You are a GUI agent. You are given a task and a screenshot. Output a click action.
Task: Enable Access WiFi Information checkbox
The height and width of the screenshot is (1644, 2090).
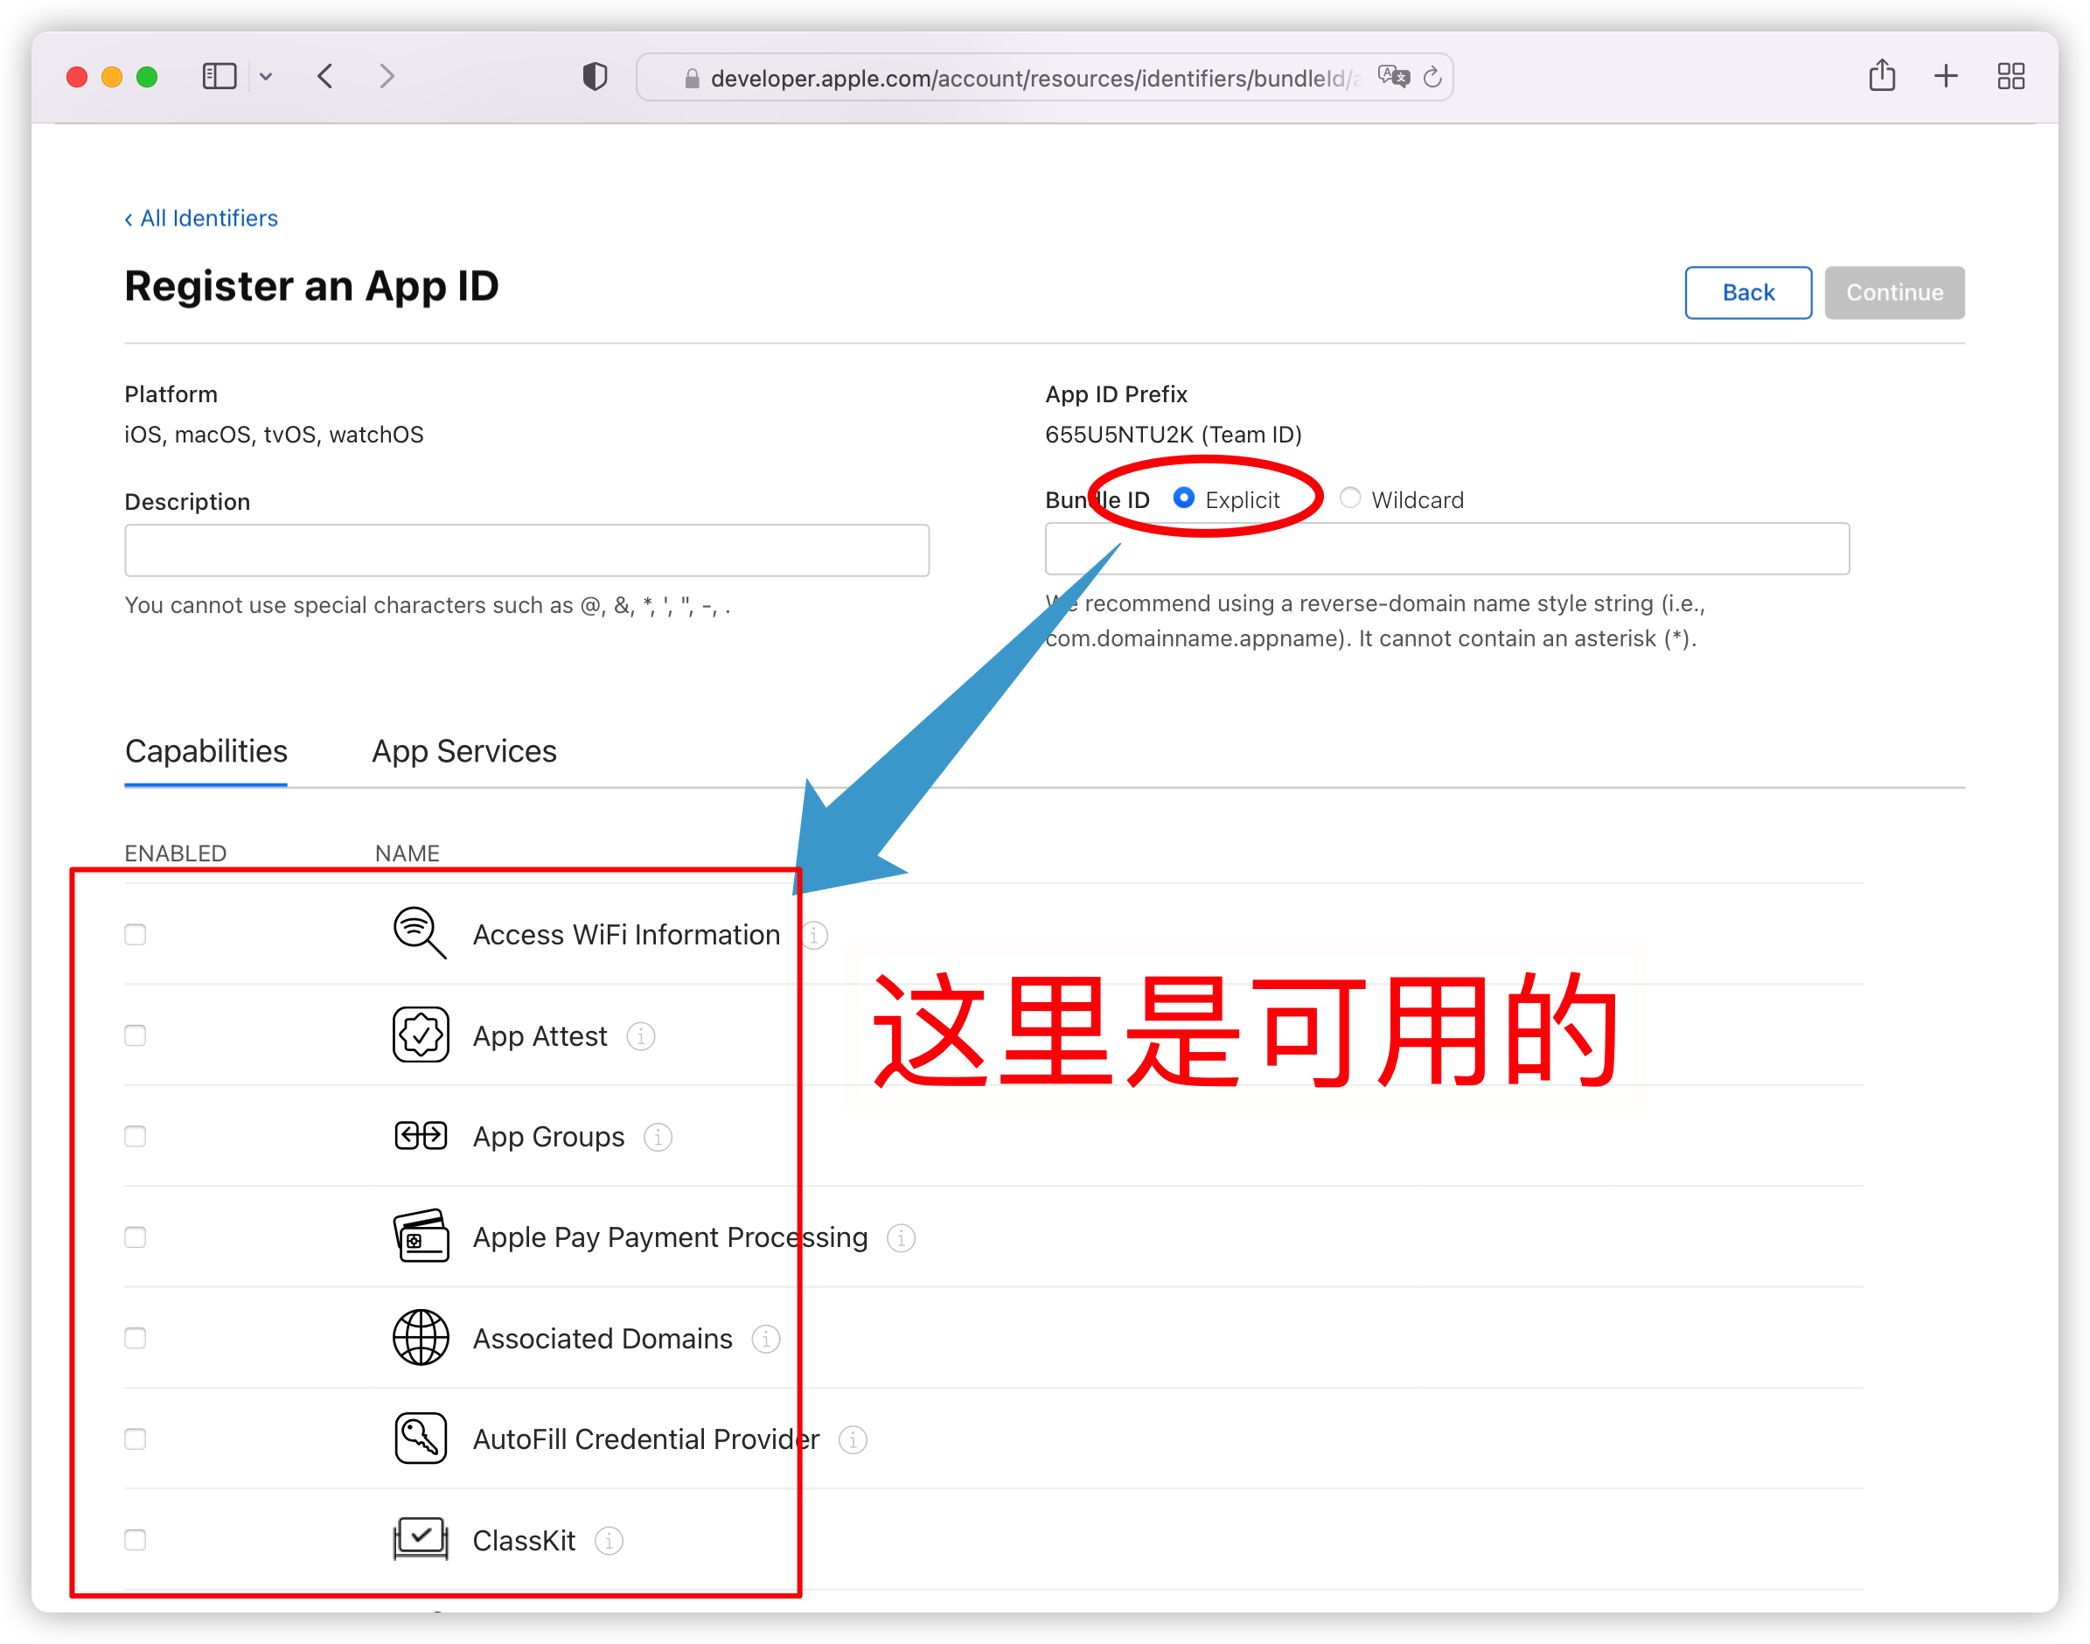pyautogui.click(x=136, y=935)
